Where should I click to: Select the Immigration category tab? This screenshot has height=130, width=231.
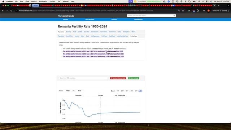point(126,32)
